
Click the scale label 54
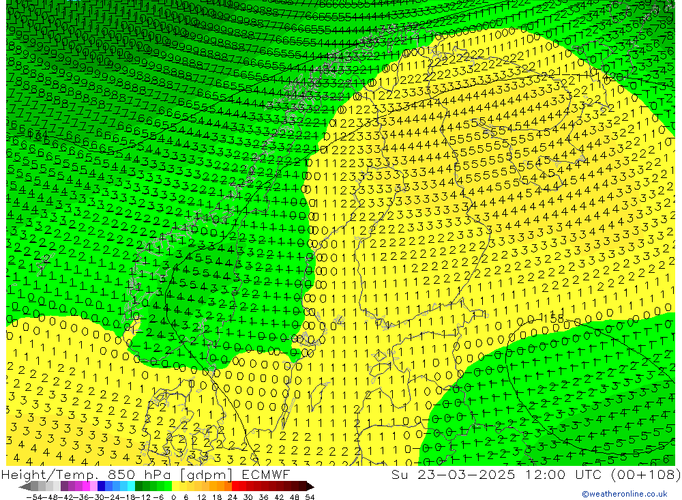310,497
